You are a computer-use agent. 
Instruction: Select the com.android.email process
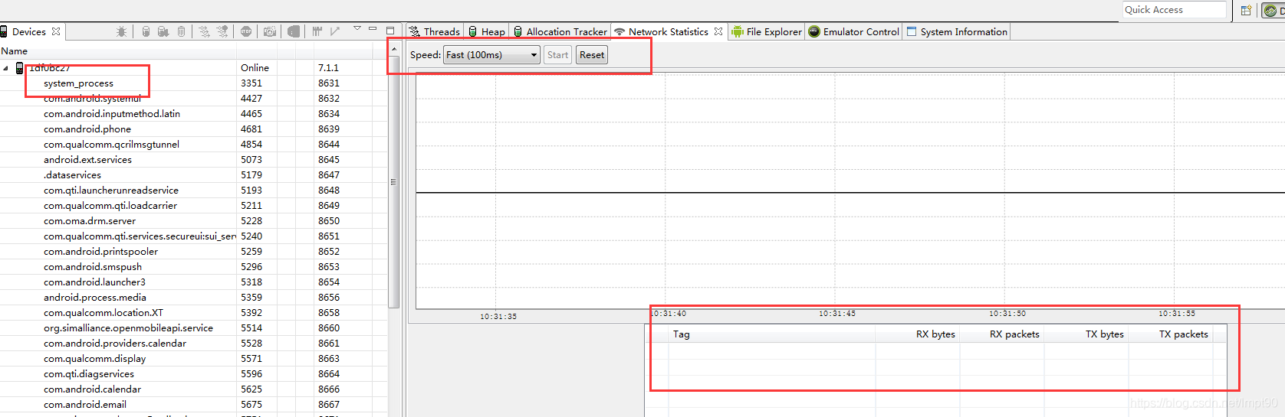85,405
